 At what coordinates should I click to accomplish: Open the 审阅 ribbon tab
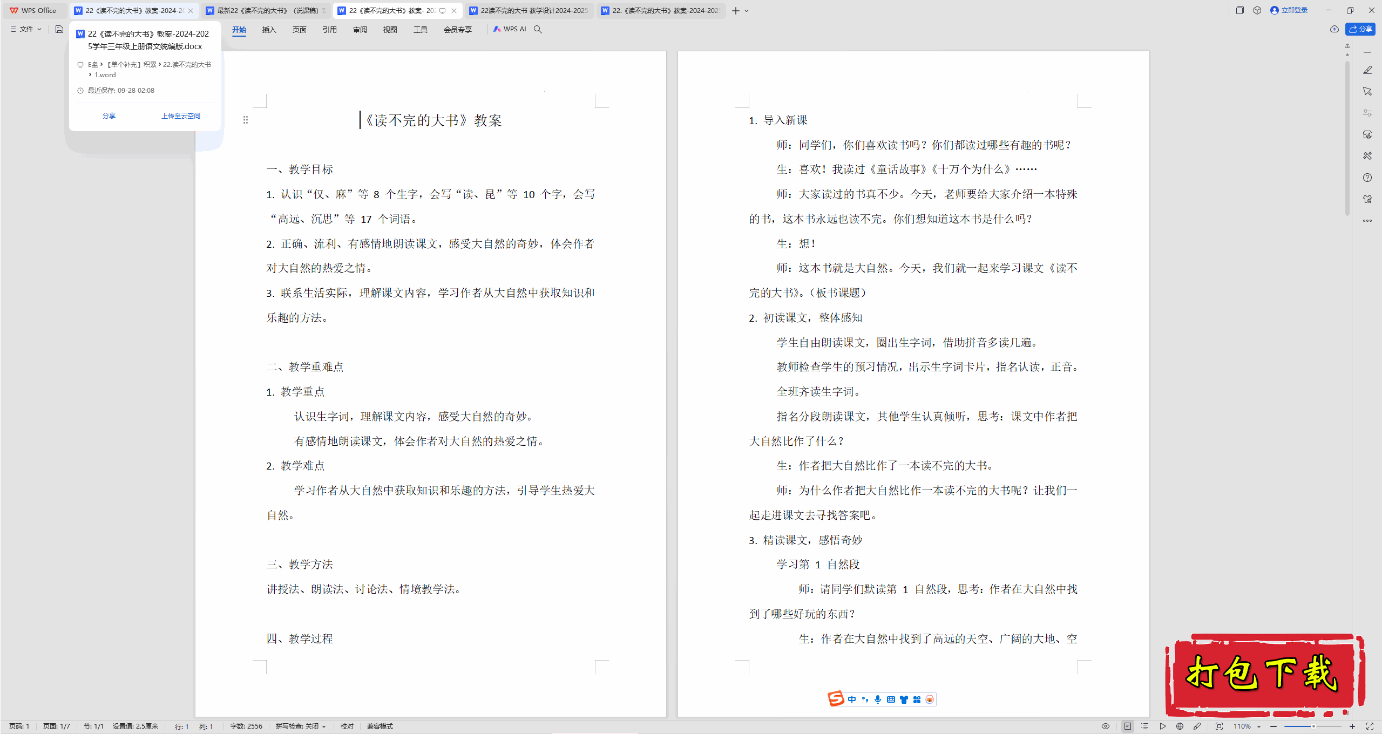coord(360,29)
